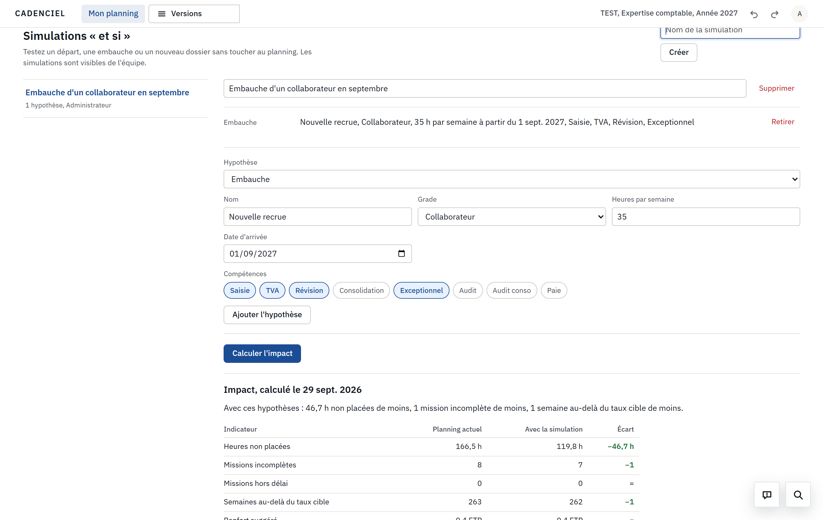Click the Date d'arrivée field

[318, 253]
